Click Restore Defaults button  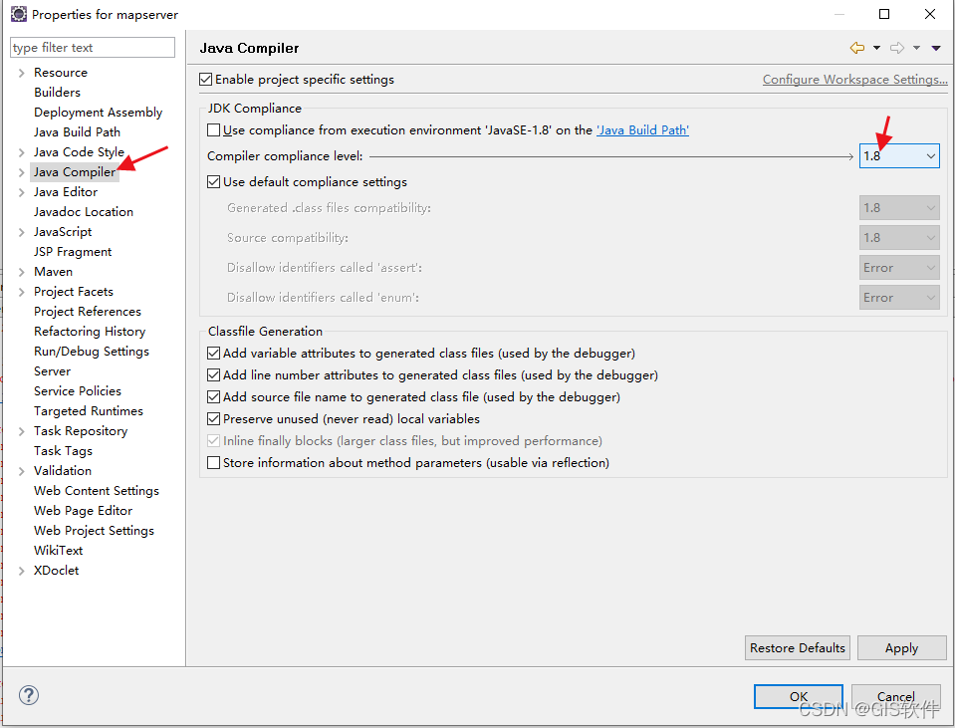[x=798, y=648]
